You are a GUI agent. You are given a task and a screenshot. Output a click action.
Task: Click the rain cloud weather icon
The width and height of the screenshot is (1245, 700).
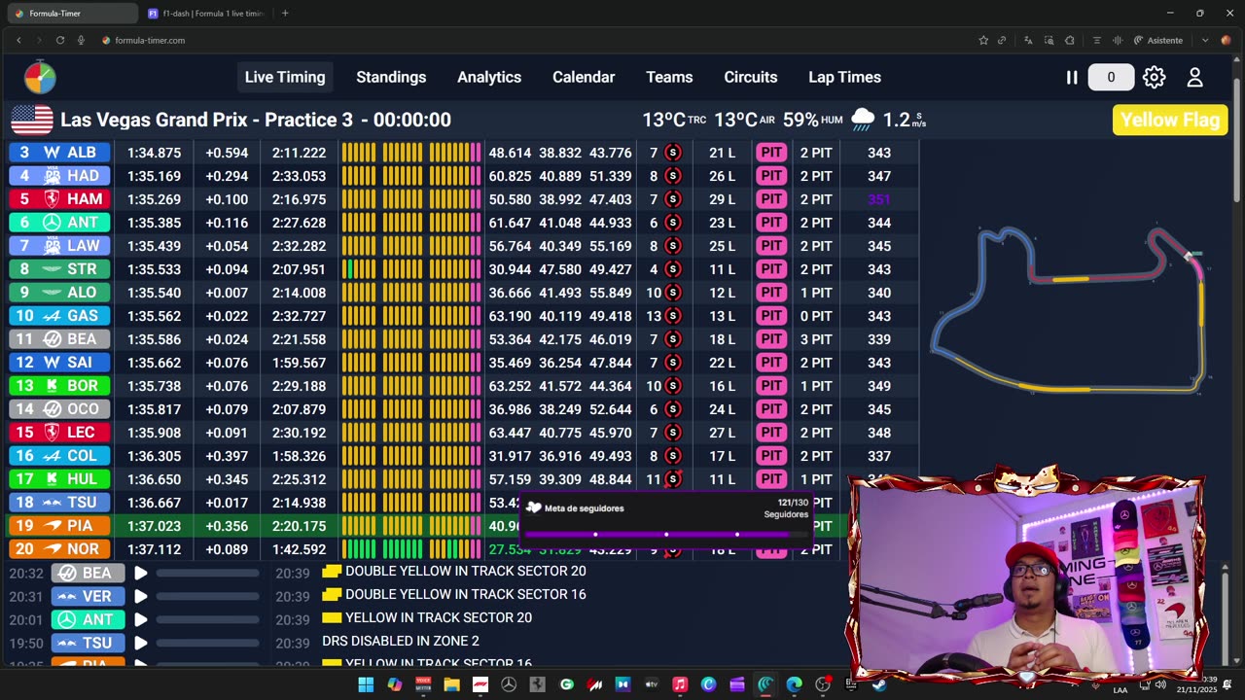pos(863,120)
